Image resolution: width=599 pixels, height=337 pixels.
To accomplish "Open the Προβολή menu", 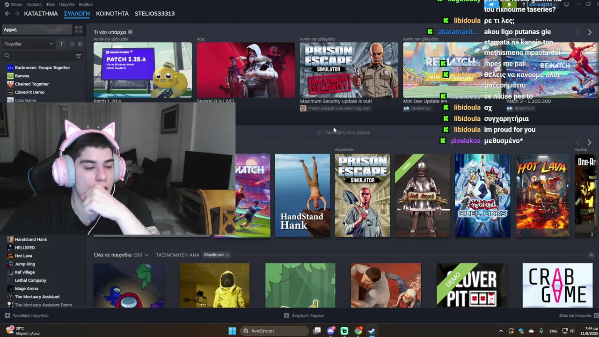I will (34, 4).
